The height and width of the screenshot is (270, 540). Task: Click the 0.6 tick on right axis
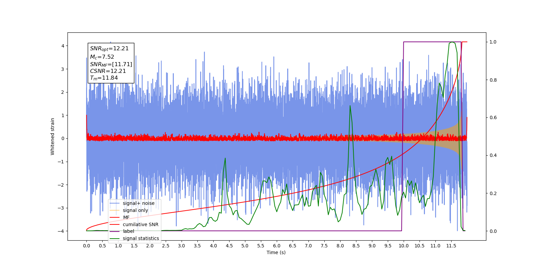[x=493, y=118]
